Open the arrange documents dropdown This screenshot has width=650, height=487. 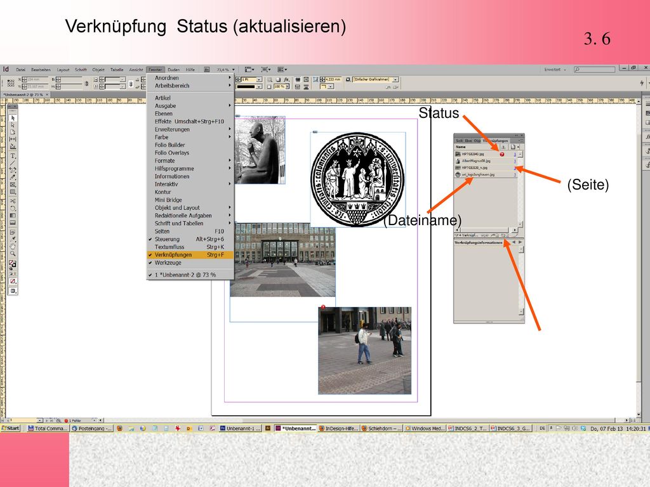point(282,70)
